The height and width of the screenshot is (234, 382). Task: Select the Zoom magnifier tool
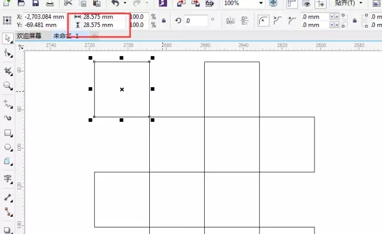(8, 86)
